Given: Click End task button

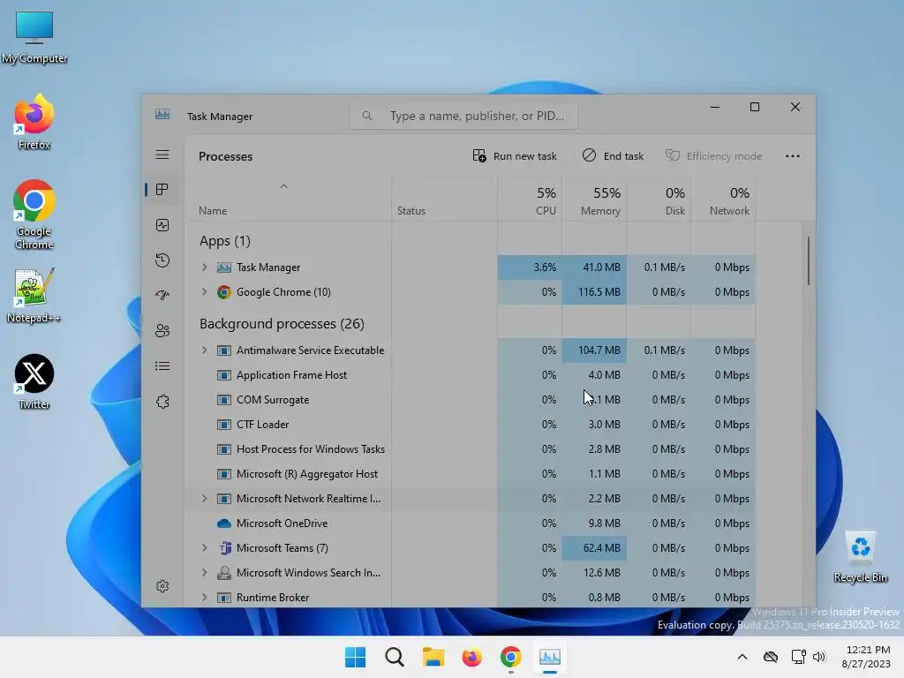Looking at the screenshot, I should pyautogui.click(x=613, y=156).
